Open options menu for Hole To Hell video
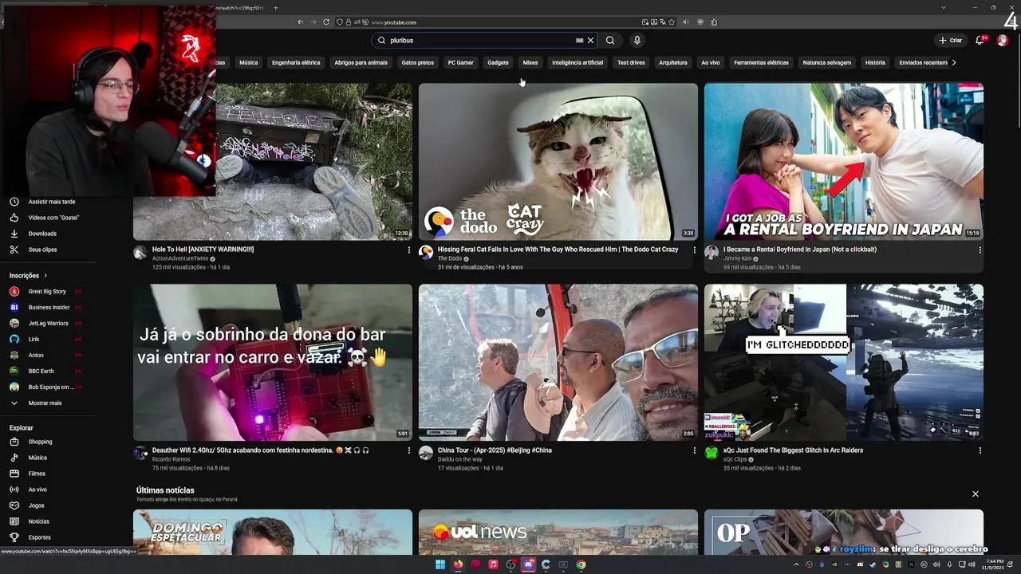The height and width of the screenshot is (574, 1021). coord(409,250)
